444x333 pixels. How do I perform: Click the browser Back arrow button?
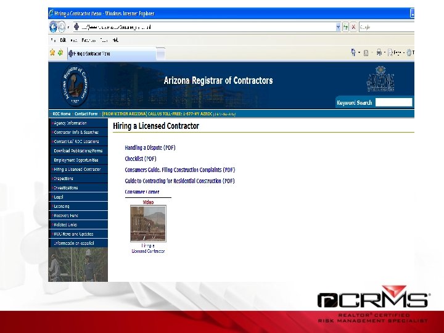tap(53, 27)
